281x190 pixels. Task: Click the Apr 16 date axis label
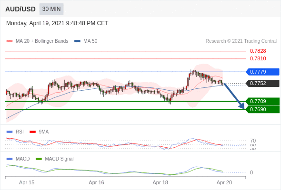click(x=96, y=182)
